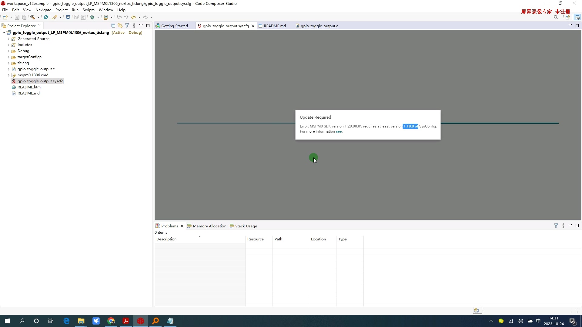
Task: Toggle Link with Editor in Project Explorer
Action: tap(120, 26)
